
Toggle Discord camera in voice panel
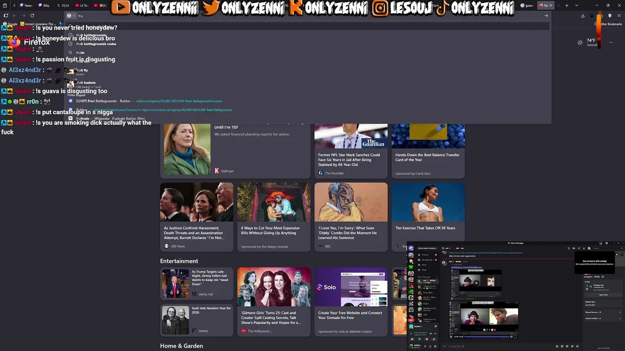pyautogui.click(x=412, y=339)
